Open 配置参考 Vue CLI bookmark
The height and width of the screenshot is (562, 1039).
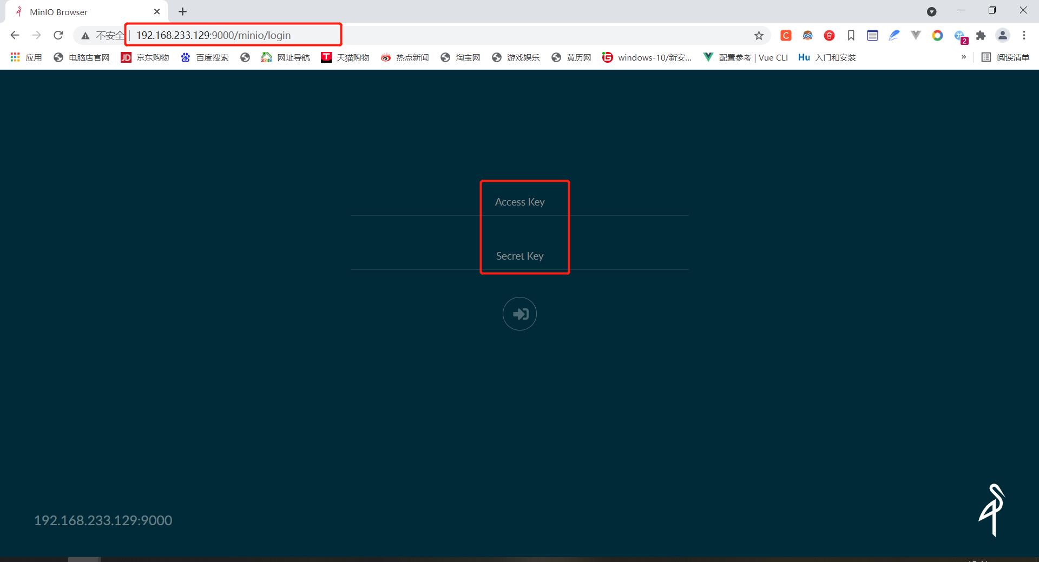745,57
